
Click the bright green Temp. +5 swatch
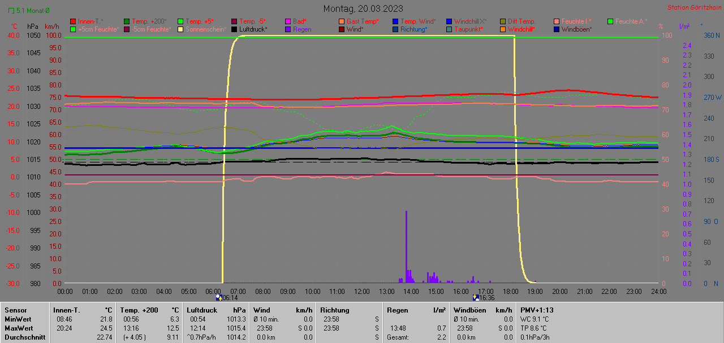click(180, 21)
